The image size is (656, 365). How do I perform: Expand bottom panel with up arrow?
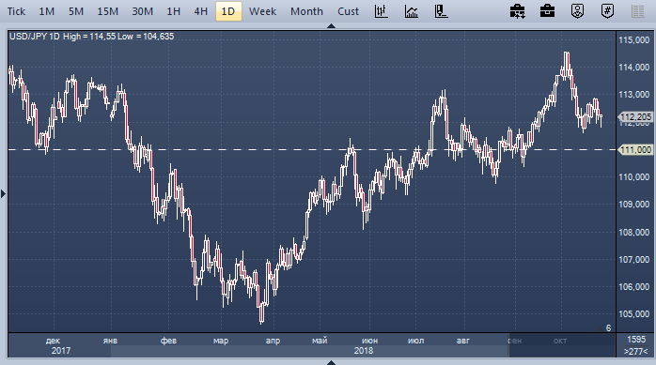point(331,362)
